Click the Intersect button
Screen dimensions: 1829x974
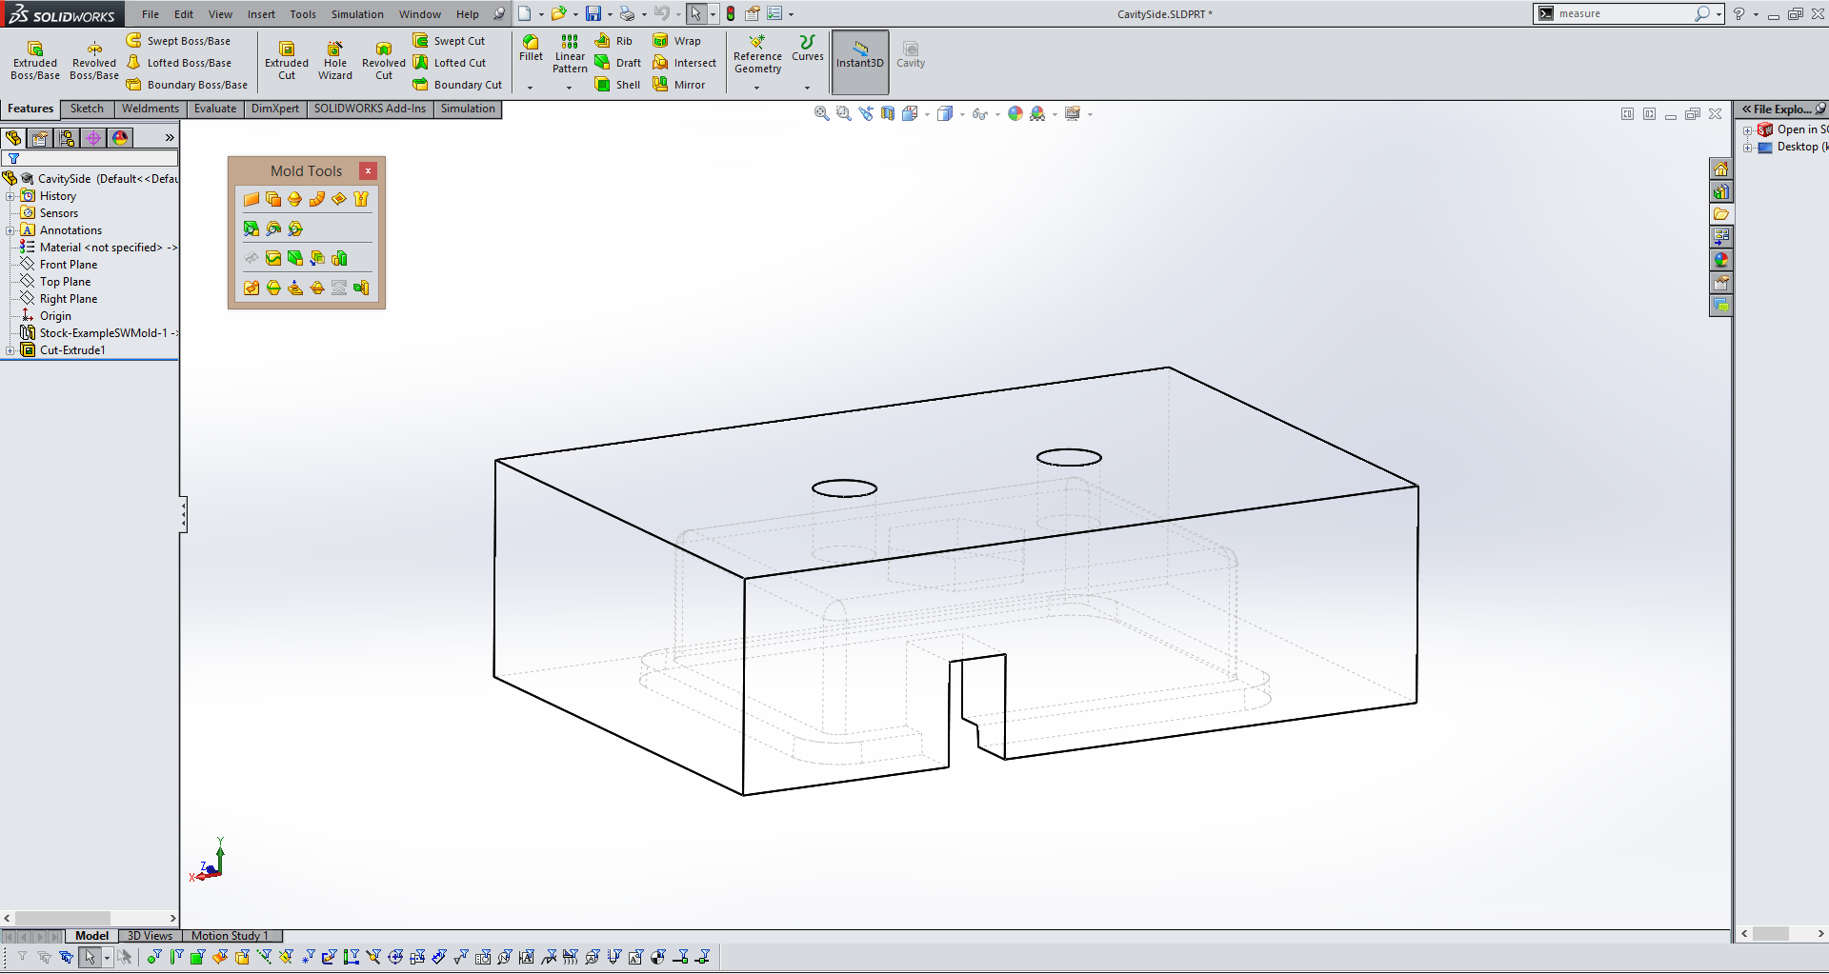click(685, 63)
